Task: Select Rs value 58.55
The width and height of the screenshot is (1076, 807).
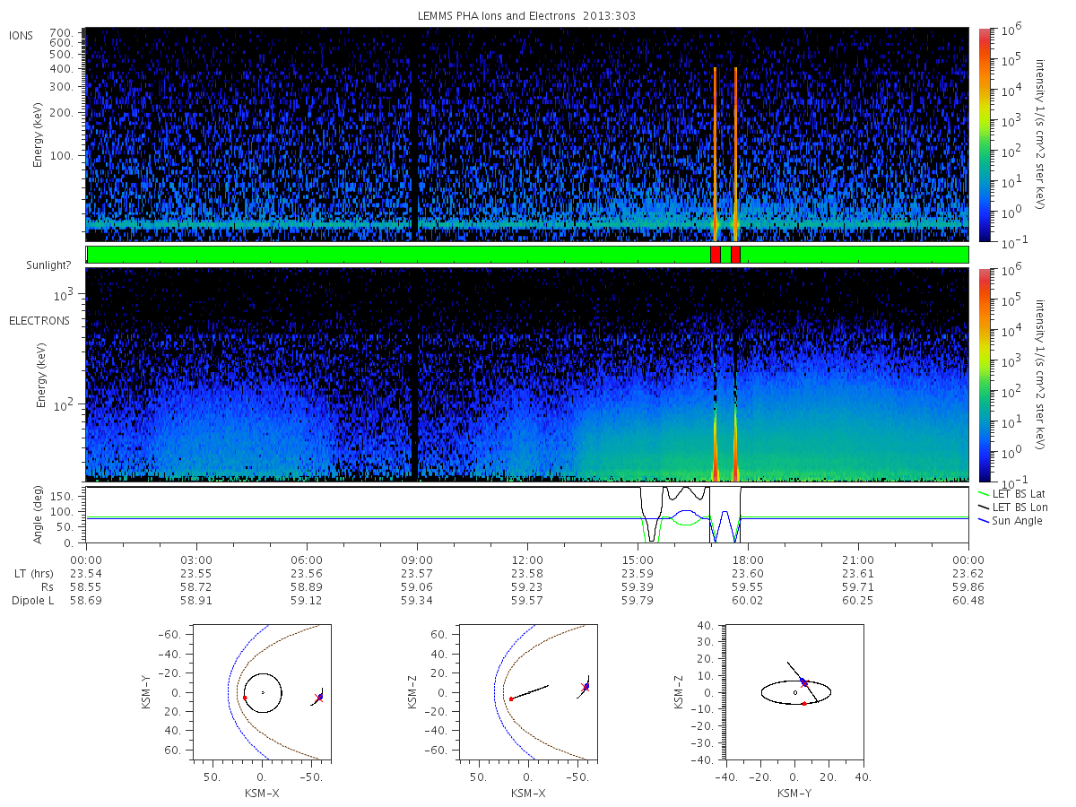Action: click(86, 587)
